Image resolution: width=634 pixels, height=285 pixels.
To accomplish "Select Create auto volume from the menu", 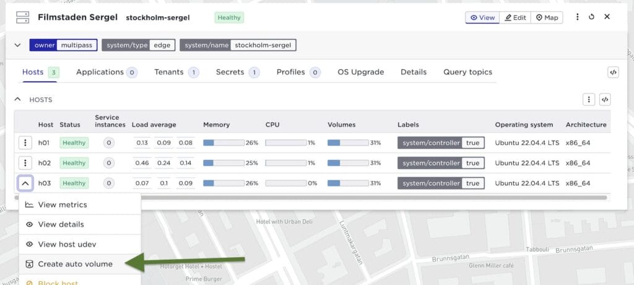I will coord(75,264).
